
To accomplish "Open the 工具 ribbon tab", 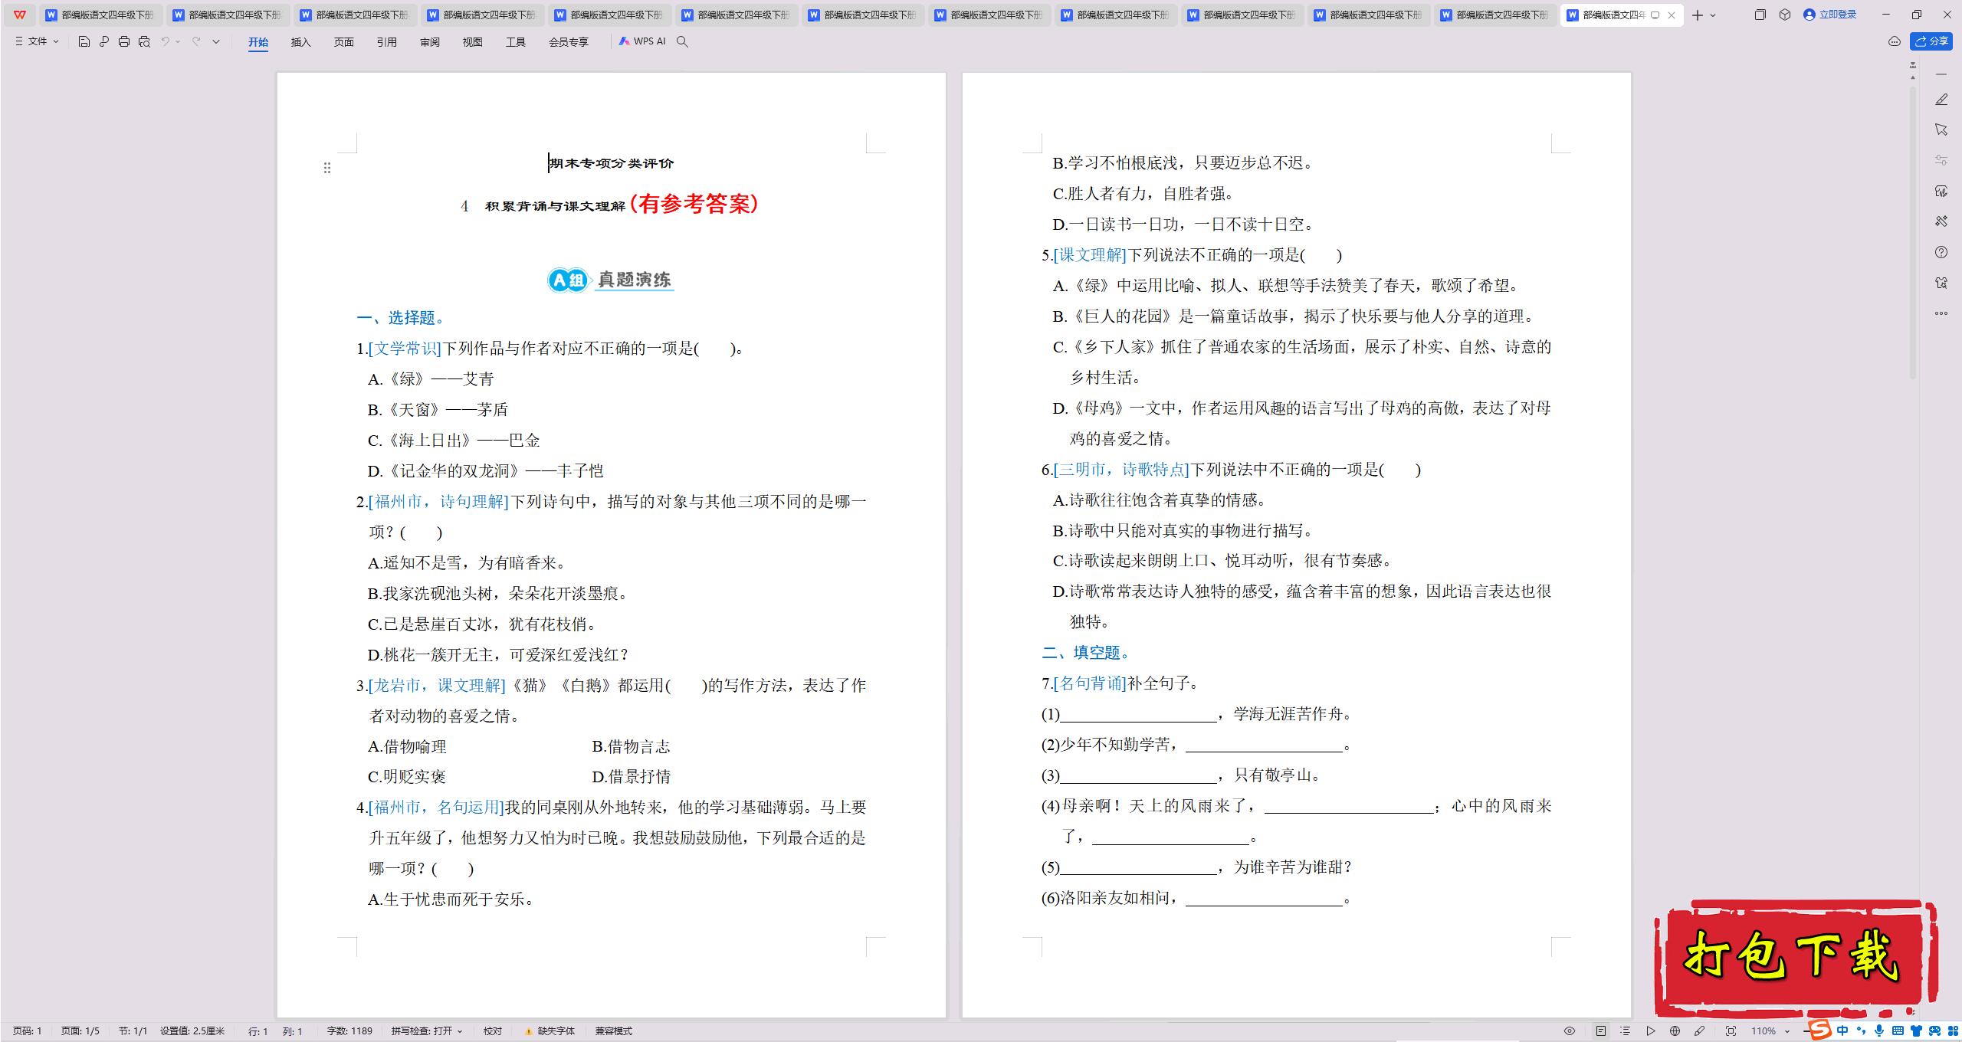I will 516,42.
